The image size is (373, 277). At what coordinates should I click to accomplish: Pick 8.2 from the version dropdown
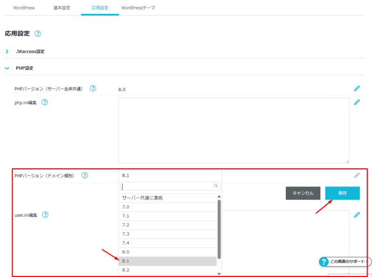[x=167, y=270]
